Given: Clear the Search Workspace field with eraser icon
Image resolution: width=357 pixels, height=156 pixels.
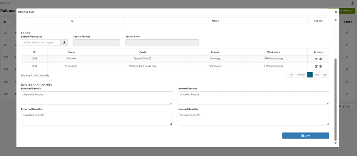Looking at the screenshot, I should click(x=64, y=43).
